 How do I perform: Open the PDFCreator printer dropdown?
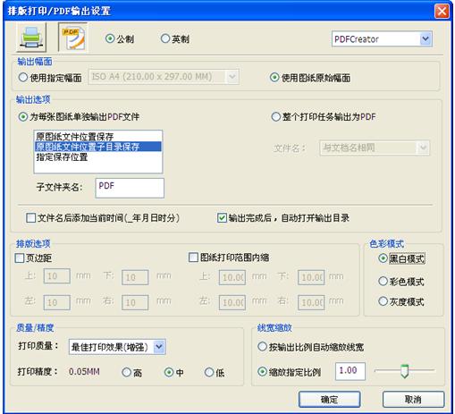click(x=426, y=38)
